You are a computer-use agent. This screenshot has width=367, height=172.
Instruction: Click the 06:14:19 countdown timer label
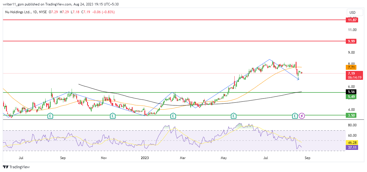(354, 77)
